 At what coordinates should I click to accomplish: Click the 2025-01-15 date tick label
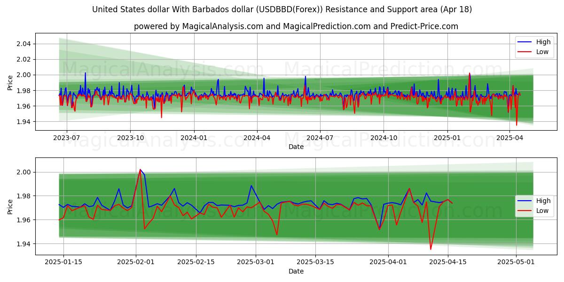tap(63, 263)
